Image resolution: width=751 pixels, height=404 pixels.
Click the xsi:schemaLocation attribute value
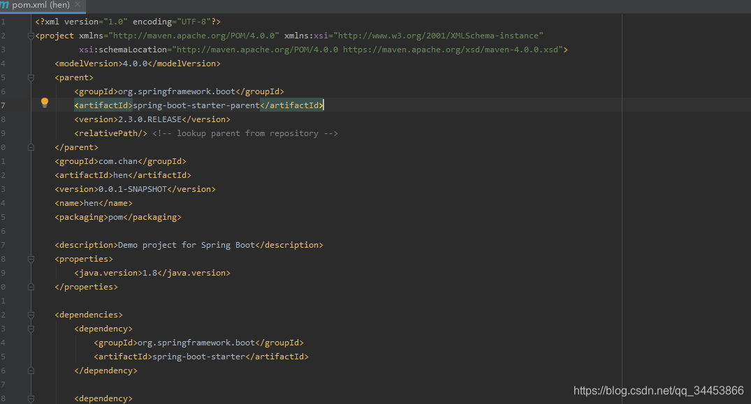(x=368, y=50)
